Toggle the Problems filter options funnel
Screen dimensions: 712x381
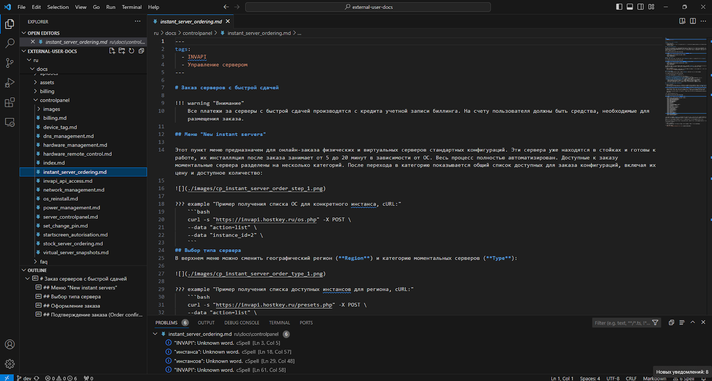point(655,323)
